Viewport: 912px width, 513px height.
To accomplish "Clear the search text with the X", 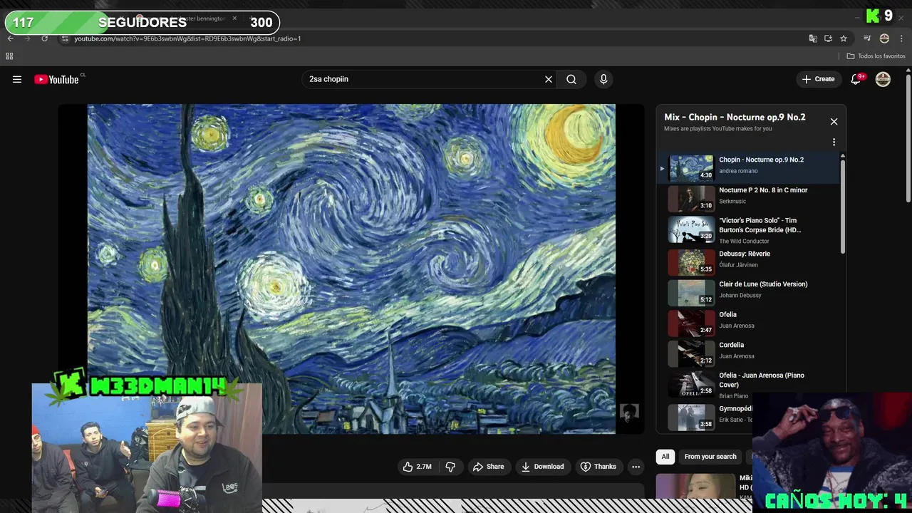I will [549, 79].
